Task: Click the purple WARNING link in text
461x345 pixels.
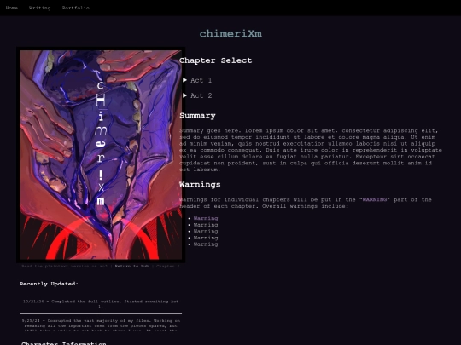Action: pyautogui.click(x=375, y=200)
